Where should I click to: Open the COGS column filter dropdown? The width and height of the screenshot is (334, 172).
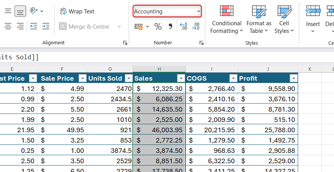coord(233,78)
